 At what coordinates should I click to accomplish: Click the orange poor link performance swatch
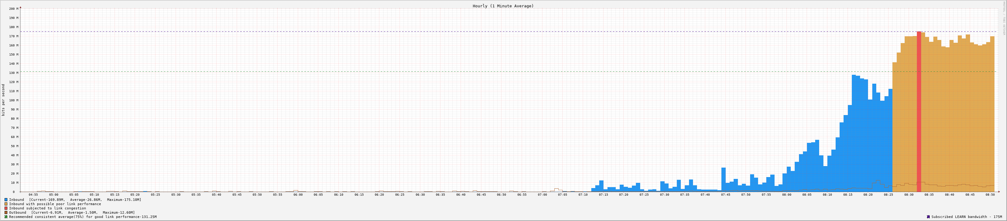point(6,204)
